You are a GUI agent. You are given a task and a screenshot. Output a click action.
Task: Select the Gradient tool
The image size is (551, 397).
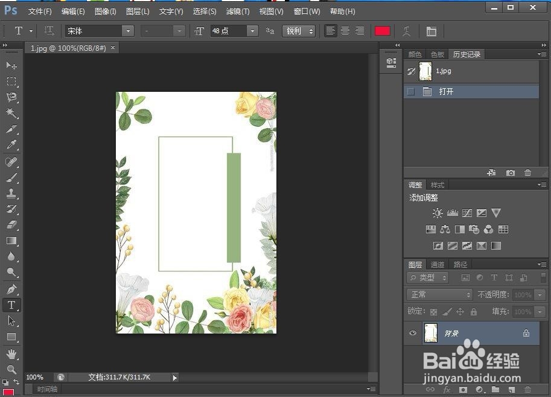click(11, 240)
